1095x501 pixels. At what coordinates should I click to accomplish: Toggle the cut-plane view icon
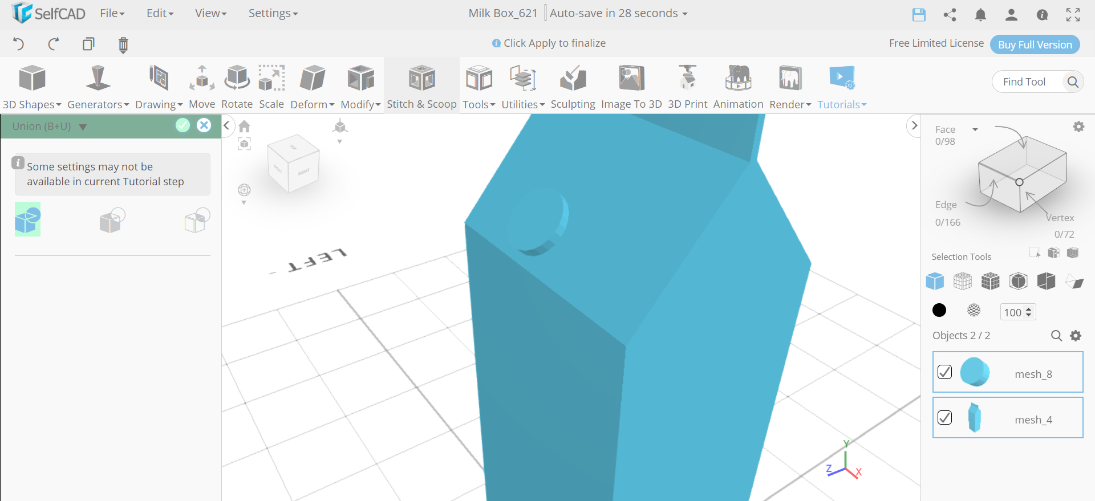pos(1074,281)
